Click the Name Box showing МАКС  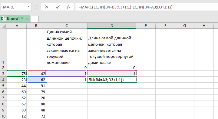(x=16, y=7)
